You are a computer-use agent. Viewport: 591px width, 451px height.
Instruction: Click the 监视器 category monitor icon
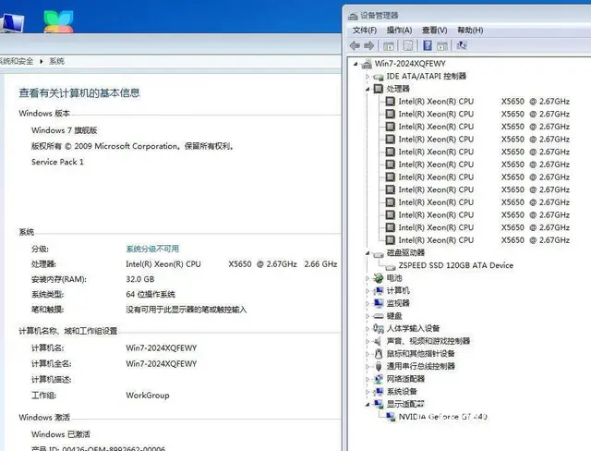click(x=379, y=303)
